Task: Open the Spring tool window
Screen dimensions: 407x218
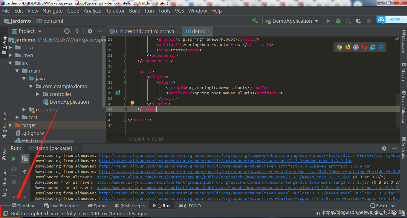Action: pyautogui.click(x=97, y=206)
